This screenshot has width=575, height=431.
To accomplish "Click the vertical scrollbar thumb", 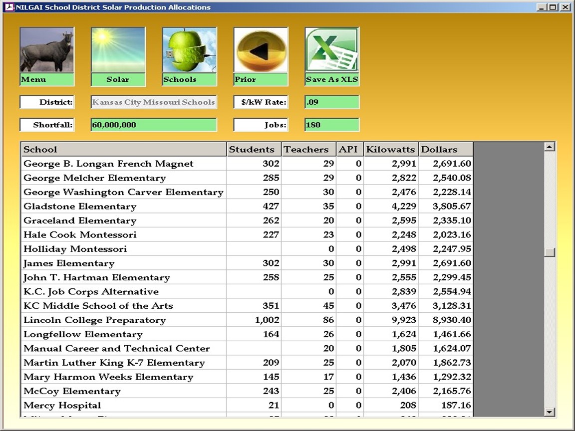I will (550, 252).
